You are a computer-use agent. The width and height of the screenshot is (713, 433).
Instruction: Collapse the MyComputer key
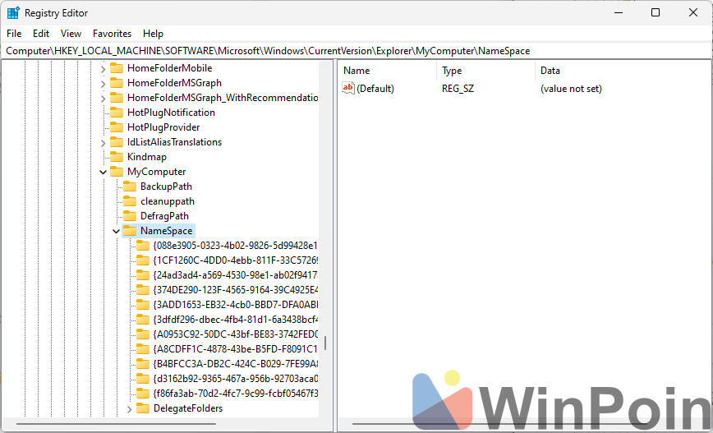103,172
